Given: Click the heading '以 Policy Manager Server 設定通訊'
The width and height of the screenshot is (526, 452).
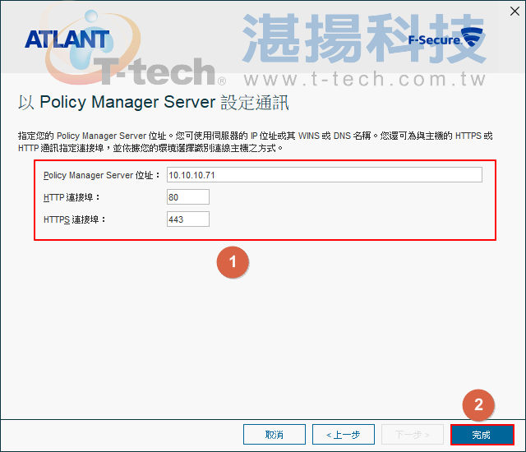Looking at the screenshot, I should pyautogui.click(x=154, y=102).
